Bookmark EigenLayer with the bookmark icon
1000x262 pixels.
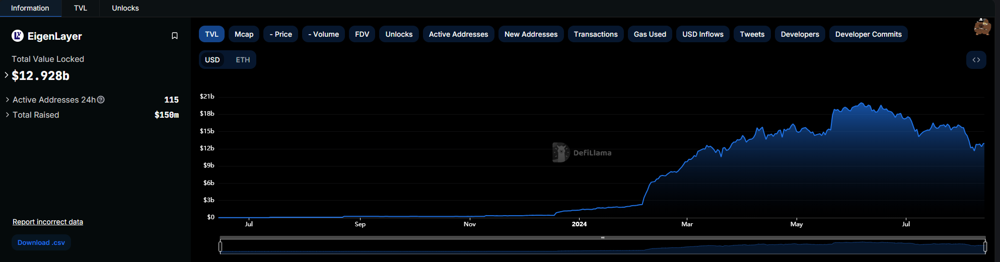pos(175,36)
